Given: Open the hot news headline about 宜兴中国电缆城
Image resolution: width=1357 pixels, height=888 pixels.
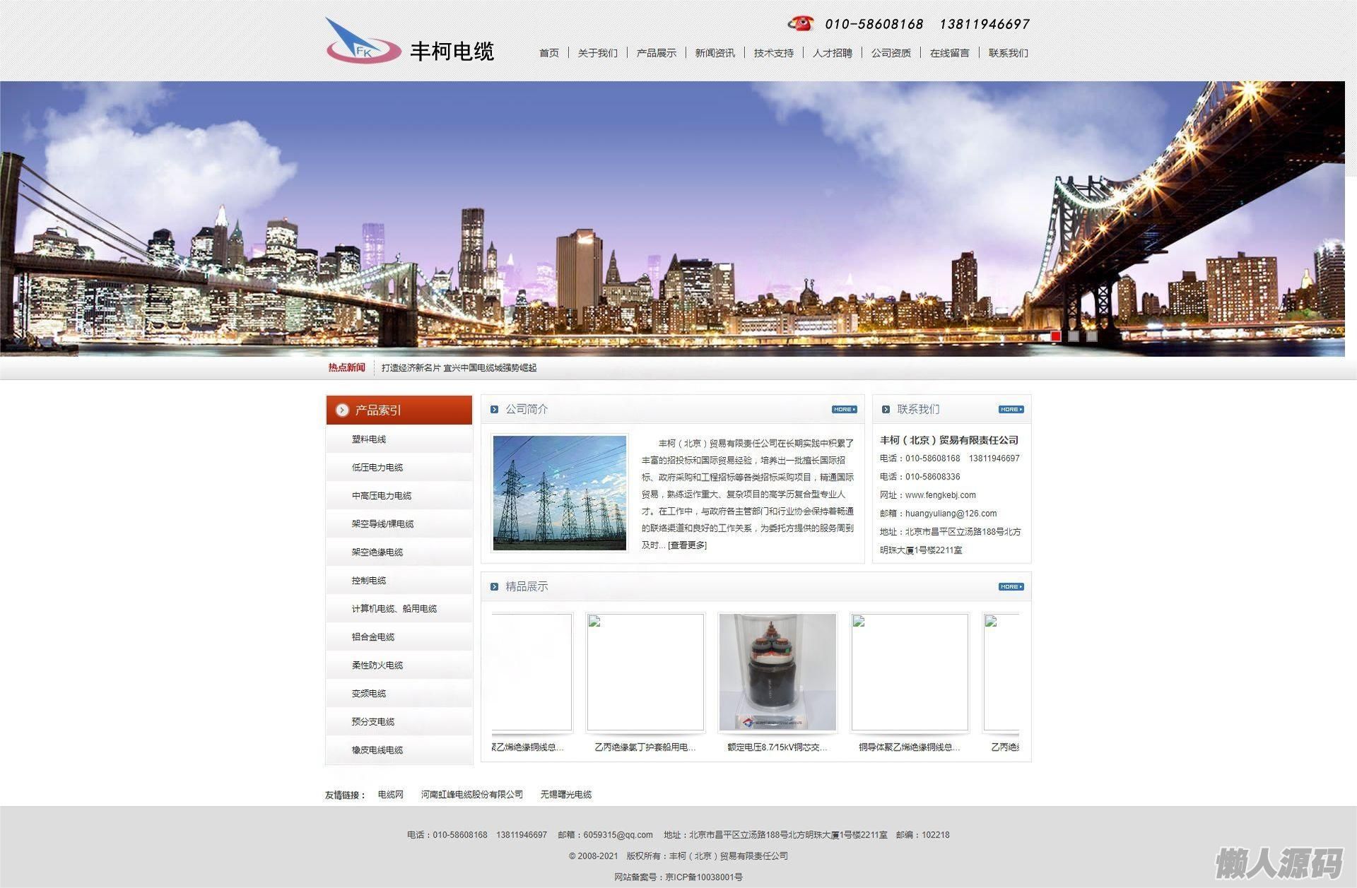Looking at the screenshot, I should click(x=459, y=367).
